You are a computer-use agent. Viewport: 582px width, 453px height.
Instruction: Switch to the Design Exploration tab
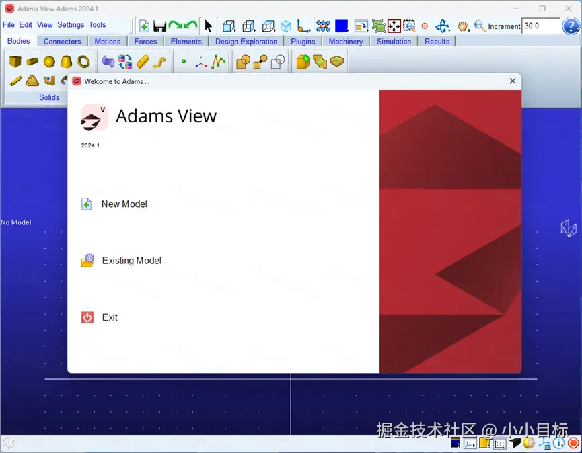coord(246,41)
